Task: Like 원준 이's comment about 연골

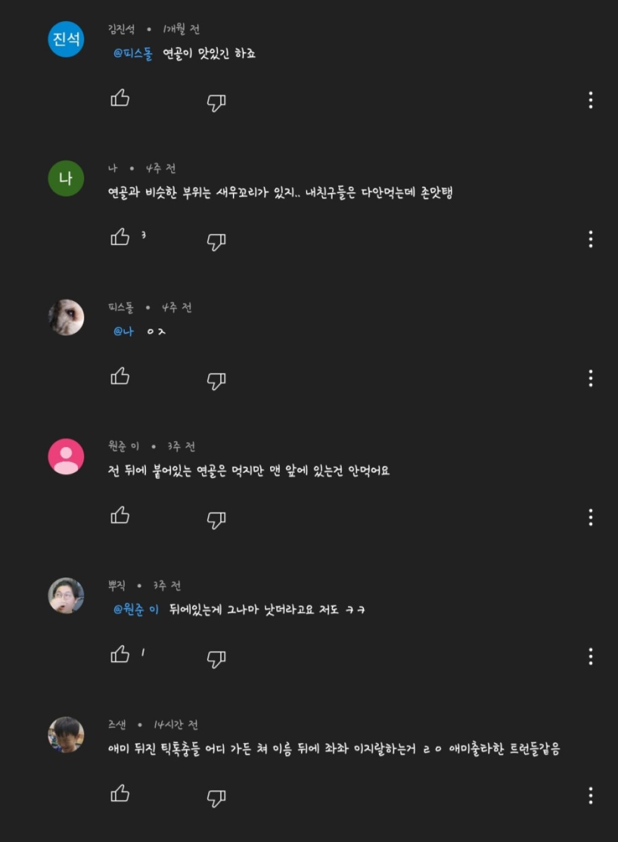Action: tap(120, 516)
